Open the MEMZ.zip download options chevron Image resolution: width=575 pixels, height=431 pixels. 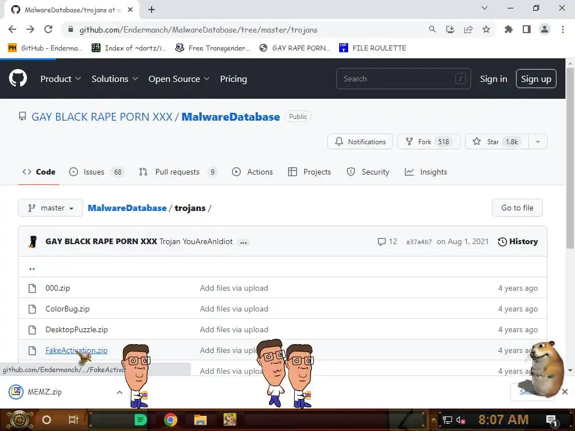click(120, 392)
